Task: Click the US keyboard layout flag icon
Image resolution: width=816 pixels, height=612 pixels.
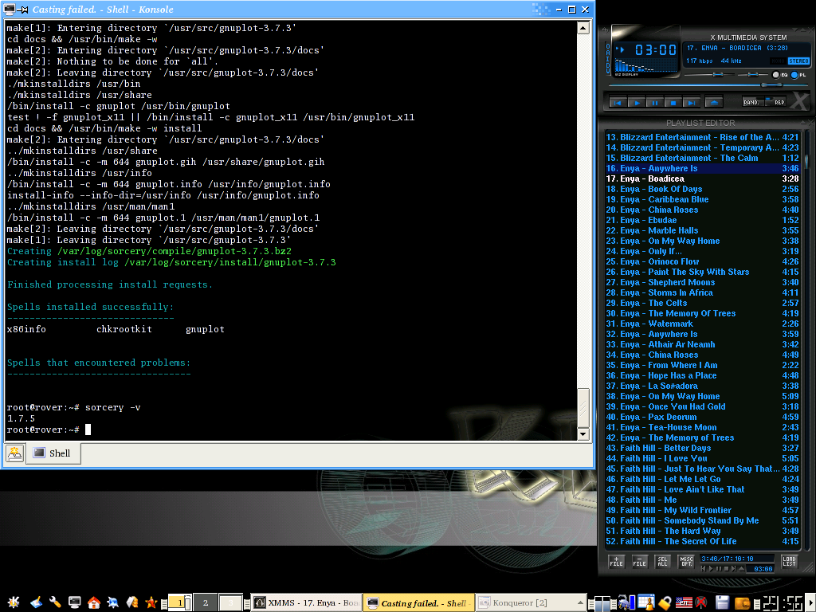Action: point(683,602)
